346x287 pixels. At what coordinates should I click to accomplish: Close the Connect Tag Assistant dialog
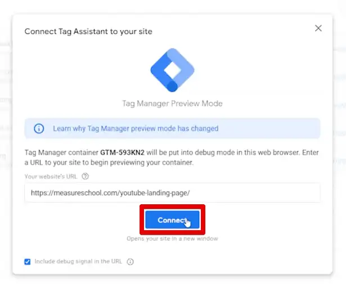click(318, 28)
